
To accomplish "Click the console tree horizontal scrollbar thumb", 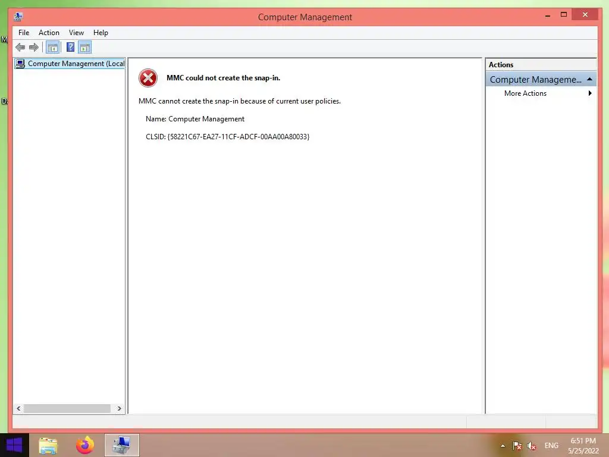I will coord(67,408).
